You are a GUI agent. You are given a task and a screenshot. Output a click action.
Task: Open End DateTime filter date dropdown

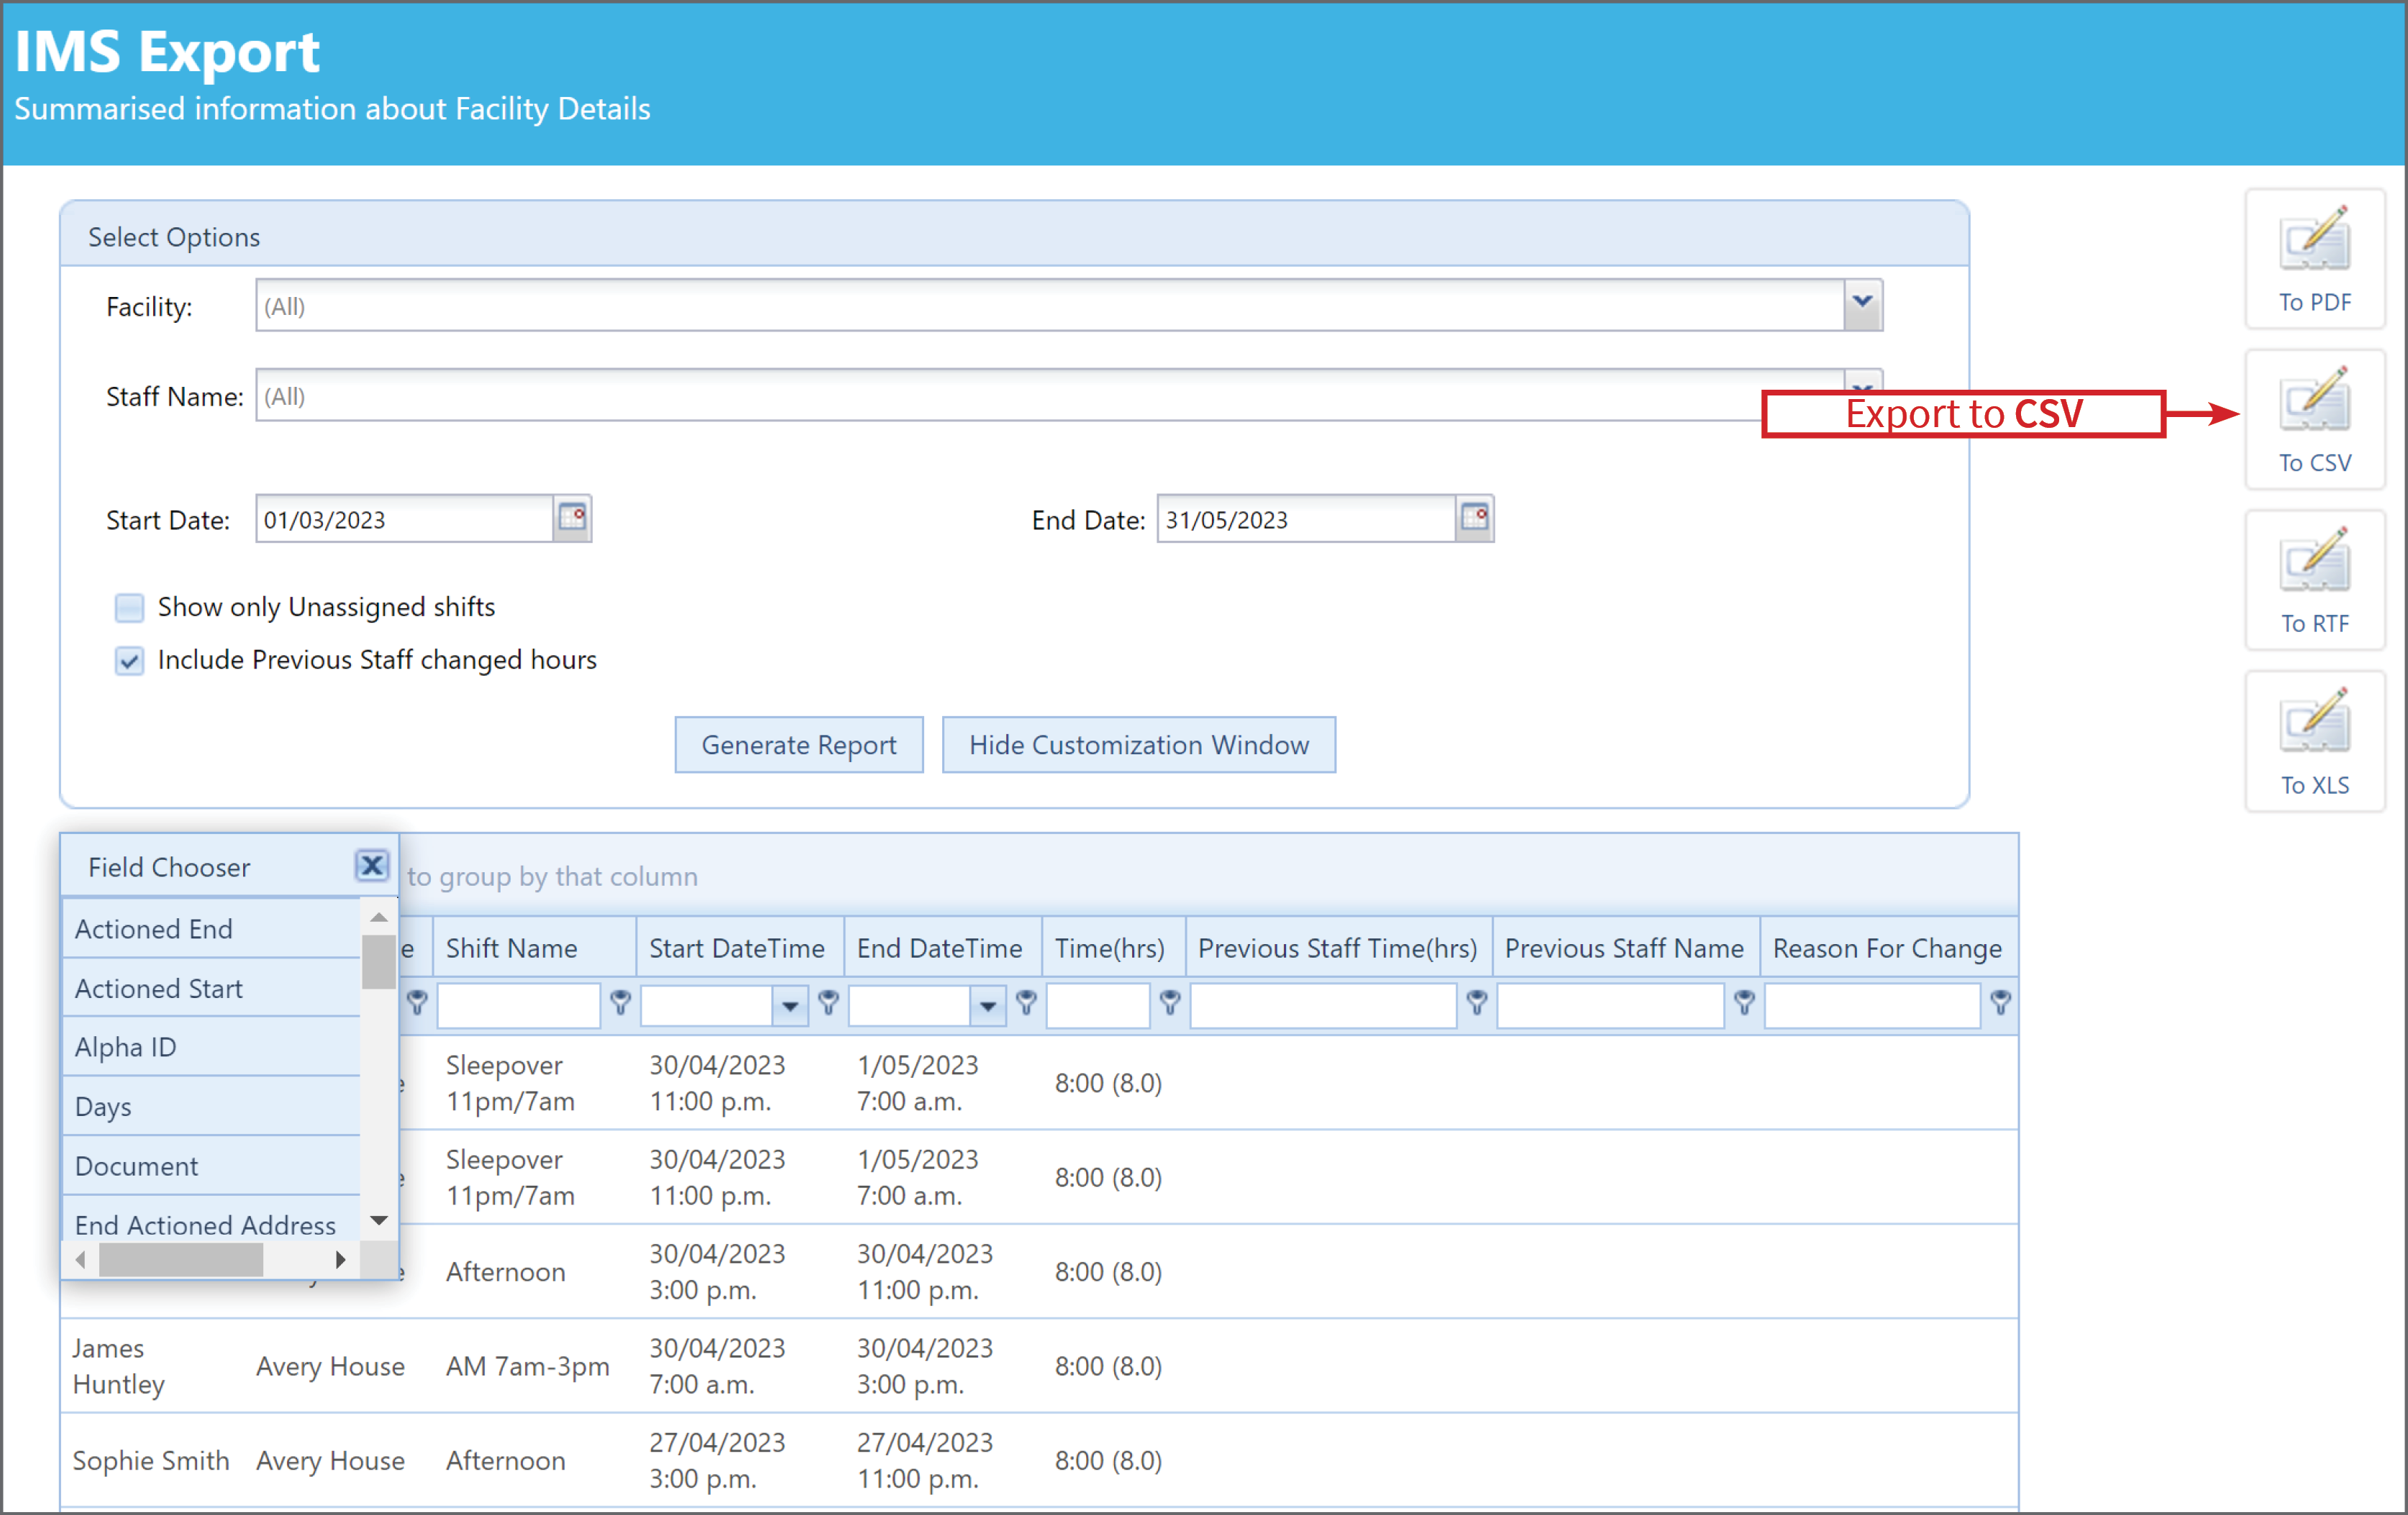[988, 1006]
